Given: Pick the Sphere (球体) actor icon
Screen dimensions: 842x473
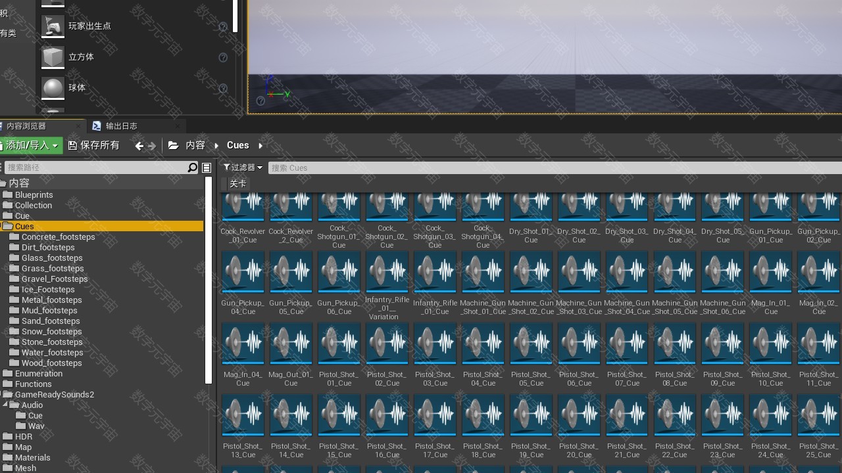Looking at the screenshot, I should pos(53,88).
